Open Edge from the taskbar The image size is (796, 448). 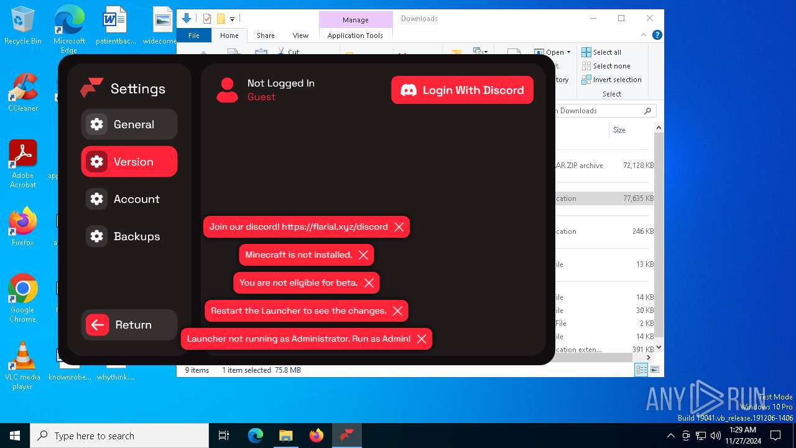256,436
